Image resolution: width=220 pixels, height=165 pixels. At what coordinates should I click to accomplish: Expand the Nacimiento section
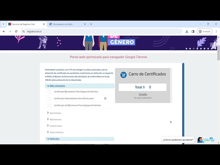(x=54, y=113)
